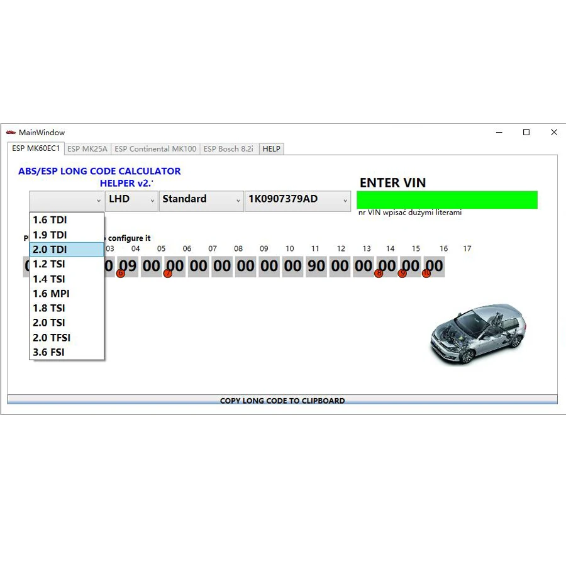566x566 pixels.
Task: Open the 1K0907379AD part number dropdown
Action: pyautogui.click(x=298, y=201)
